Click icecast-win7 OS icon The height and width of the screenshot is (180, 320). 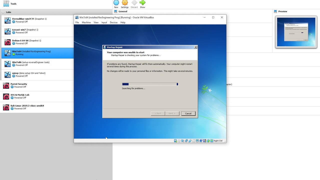click(x=8, y=31)
